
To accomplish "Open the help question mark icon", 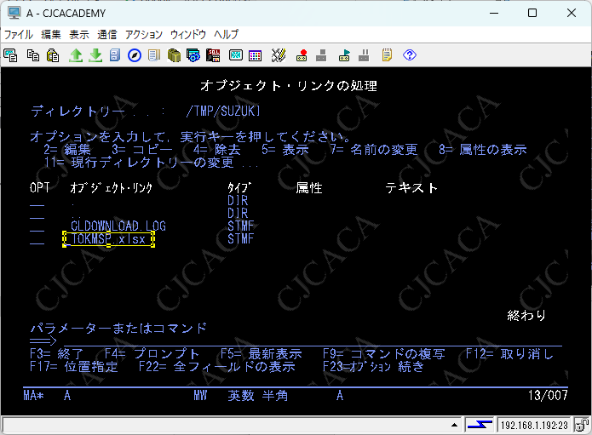I will pos(409,55).
